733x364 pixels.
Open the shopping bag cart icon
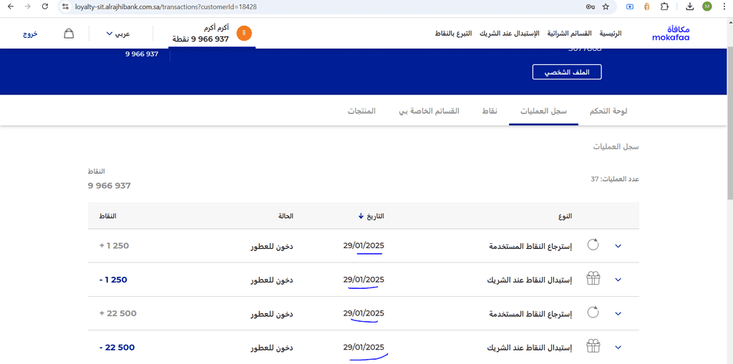pyautogui.click(x=69, y=34)
